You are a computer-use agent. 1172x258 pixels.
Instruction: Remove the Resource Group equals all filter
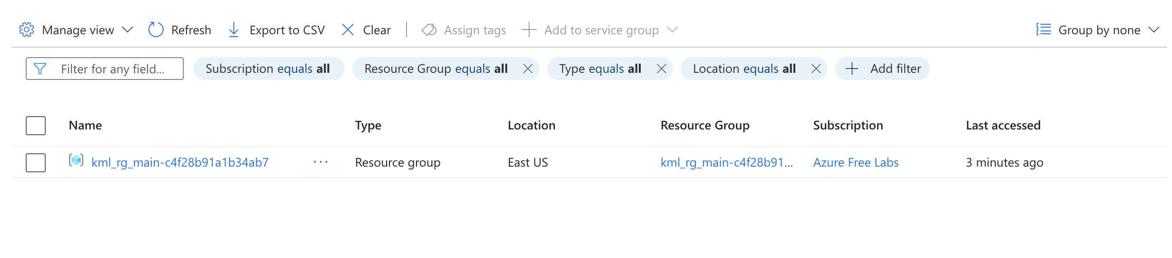527,69
